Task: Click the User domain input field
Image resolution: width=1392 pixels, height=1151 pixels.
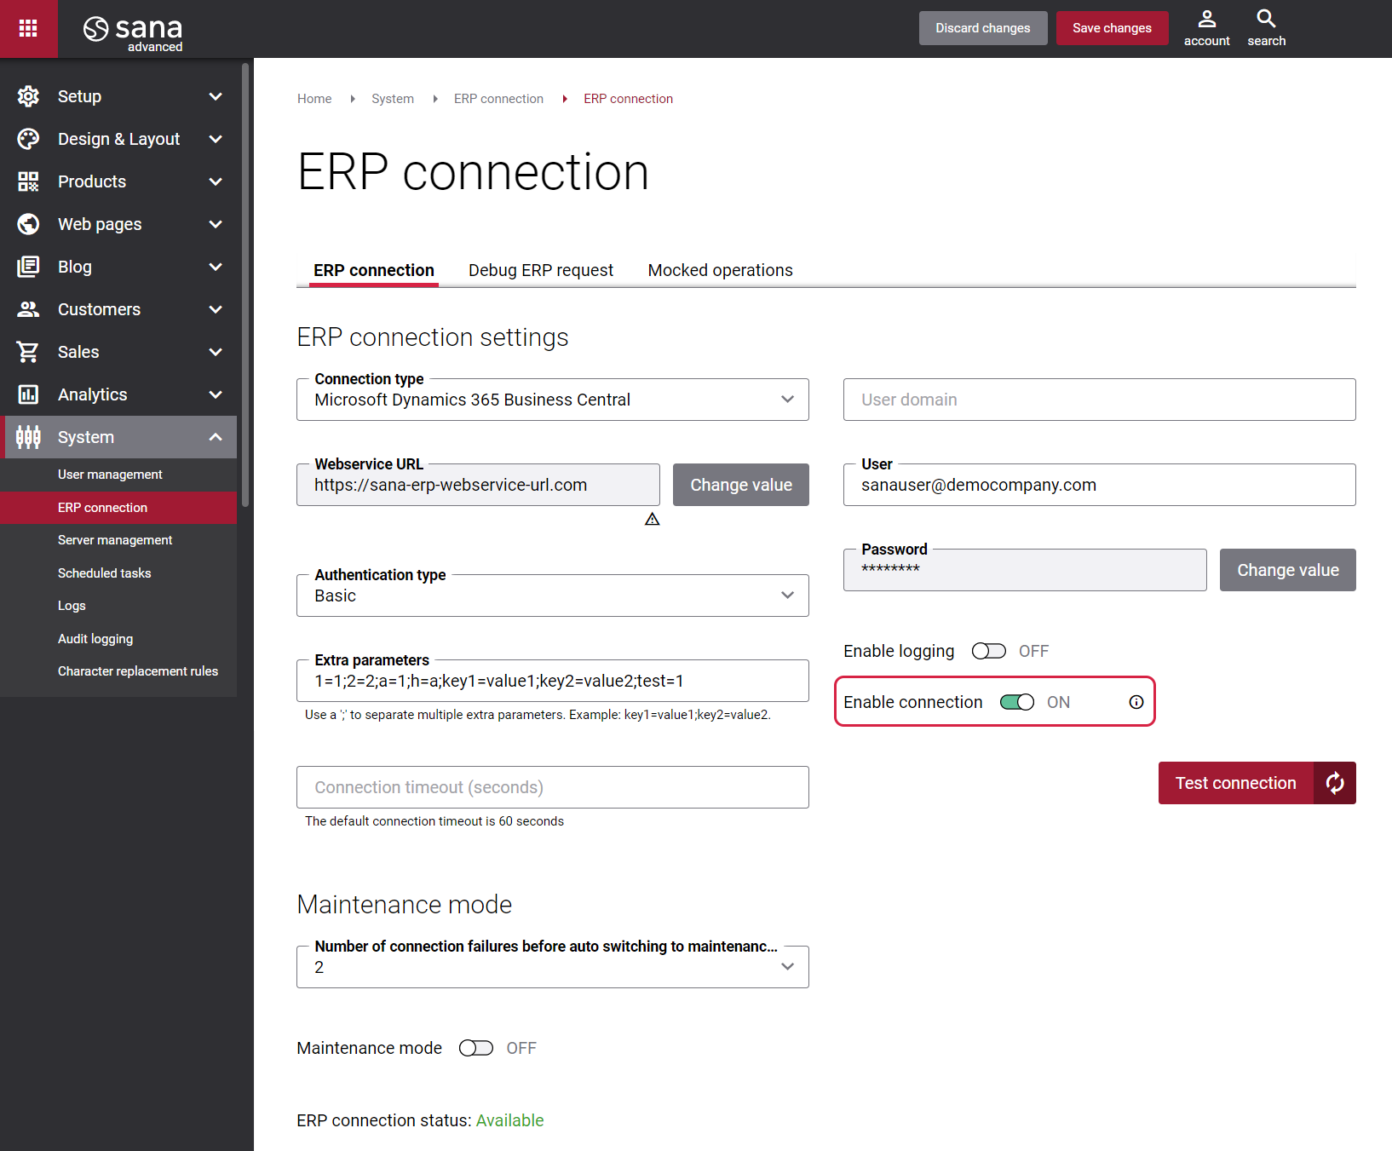Action: [x=1100, y=400]
